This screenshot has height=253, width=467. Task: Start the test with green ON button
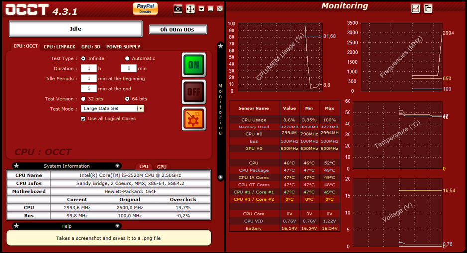194,65
